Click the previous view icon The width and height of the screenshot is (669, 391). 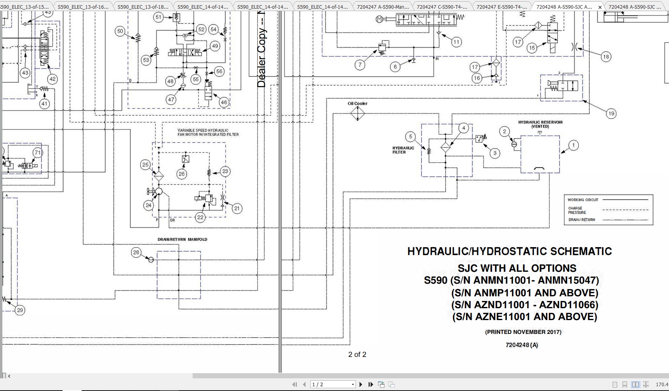coord(381,384)
